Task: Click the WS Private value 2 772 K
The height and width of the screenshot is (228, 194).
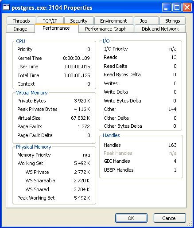Action: click(82, 172)
